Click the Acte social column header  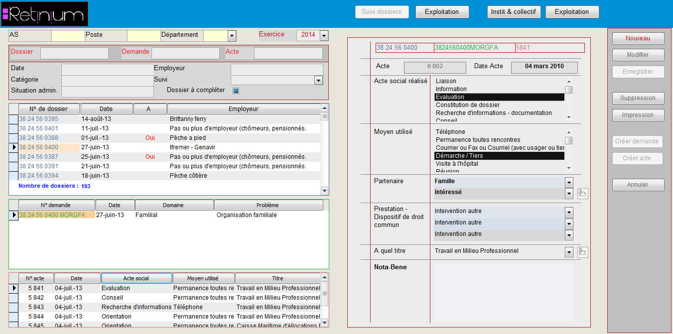[x=136, y=278]
